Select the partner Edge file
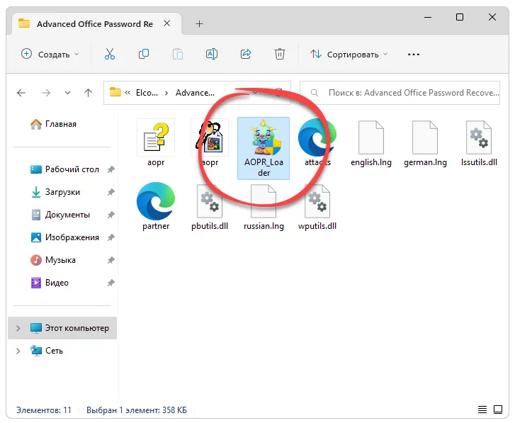Image resolution: width=515 pixels, height=423 pixels. [x=156, y=206]
